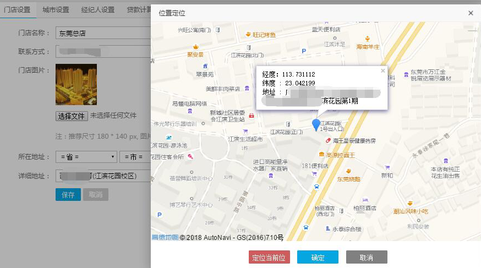Close the coordinates info popup
481x268 pixels.
[x=382, y=71]
